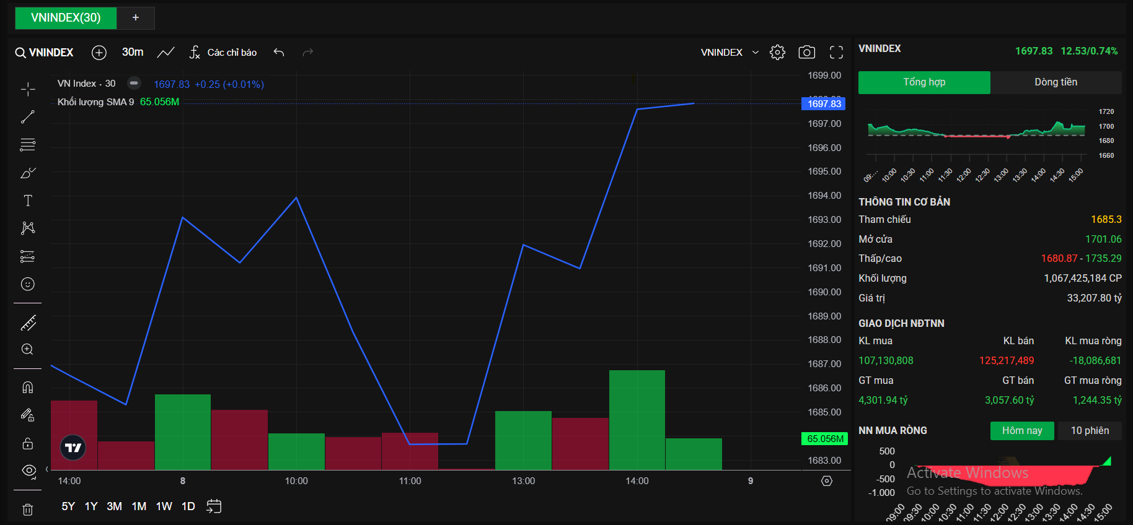The width and height of the screenshot is (1133, 525).
Task: Open chart settings gear
Action: pyautogui.click(x=777, y=53)
